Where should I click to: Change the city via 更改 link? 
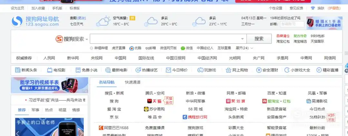[82, 18]
